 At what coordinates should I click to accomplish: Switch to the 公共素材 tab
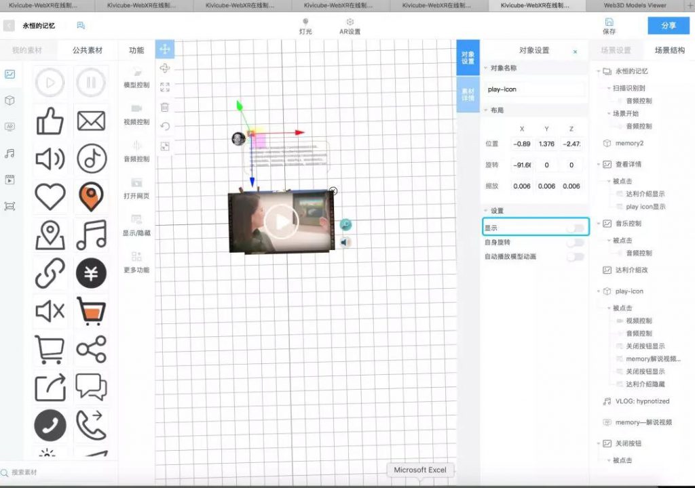pos(88,50)
